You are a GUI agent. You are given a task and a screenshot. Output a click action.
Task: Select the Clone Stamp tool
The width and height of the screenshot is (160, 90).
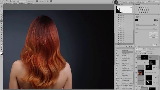click(1, 23)
